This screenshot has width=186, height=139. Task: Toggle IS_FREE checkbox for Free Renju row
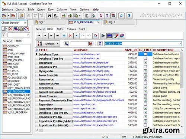(145, 87)
